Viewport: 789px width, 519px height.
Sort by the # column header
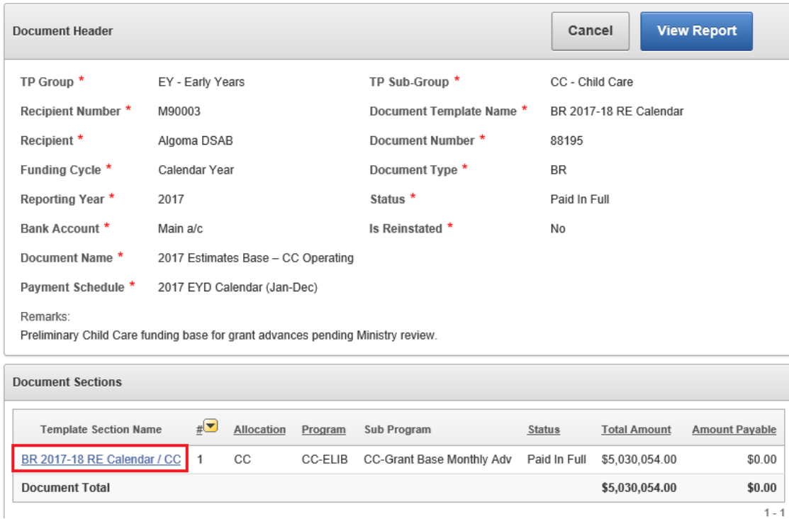coord(199,429)
